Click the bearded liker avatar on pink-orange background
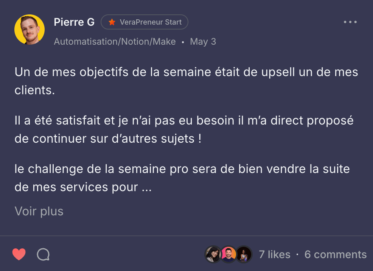The image size is (373, 271). pos(228,254)
